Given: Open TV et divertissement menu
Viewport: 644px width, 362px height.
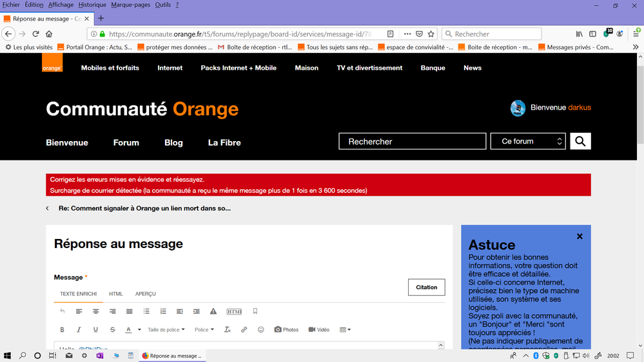Looking at the screenshot, I should (x=369, y=68).
